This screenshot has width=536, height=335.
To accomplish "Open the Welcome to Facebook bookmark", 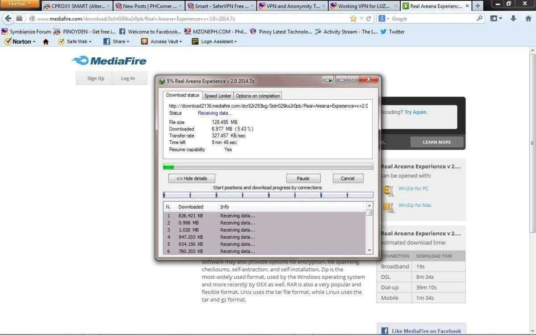I will click(150, 32).
